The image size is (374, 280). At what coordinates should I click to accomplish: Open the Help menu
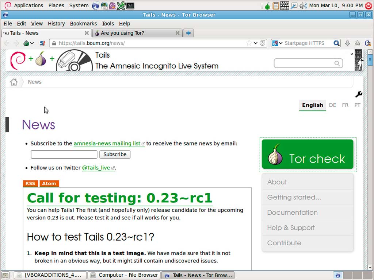[x=125, y=24]
